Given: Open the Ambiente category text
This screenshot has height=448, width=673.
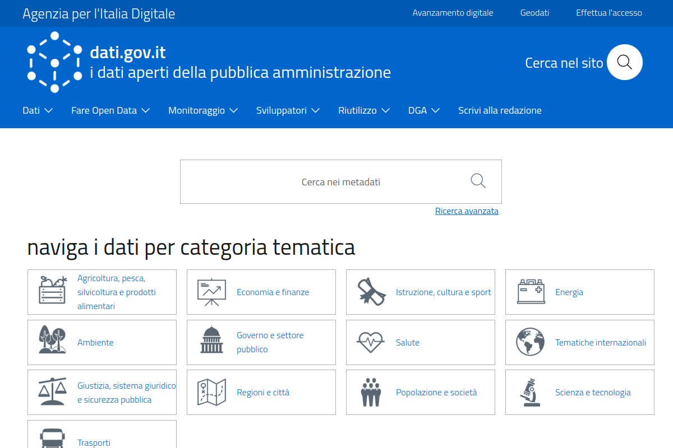Looking at the screenshot, I should tap(95, 342).
